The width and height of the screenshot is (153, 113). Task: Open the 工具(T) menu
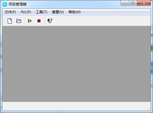click(41, 12)
